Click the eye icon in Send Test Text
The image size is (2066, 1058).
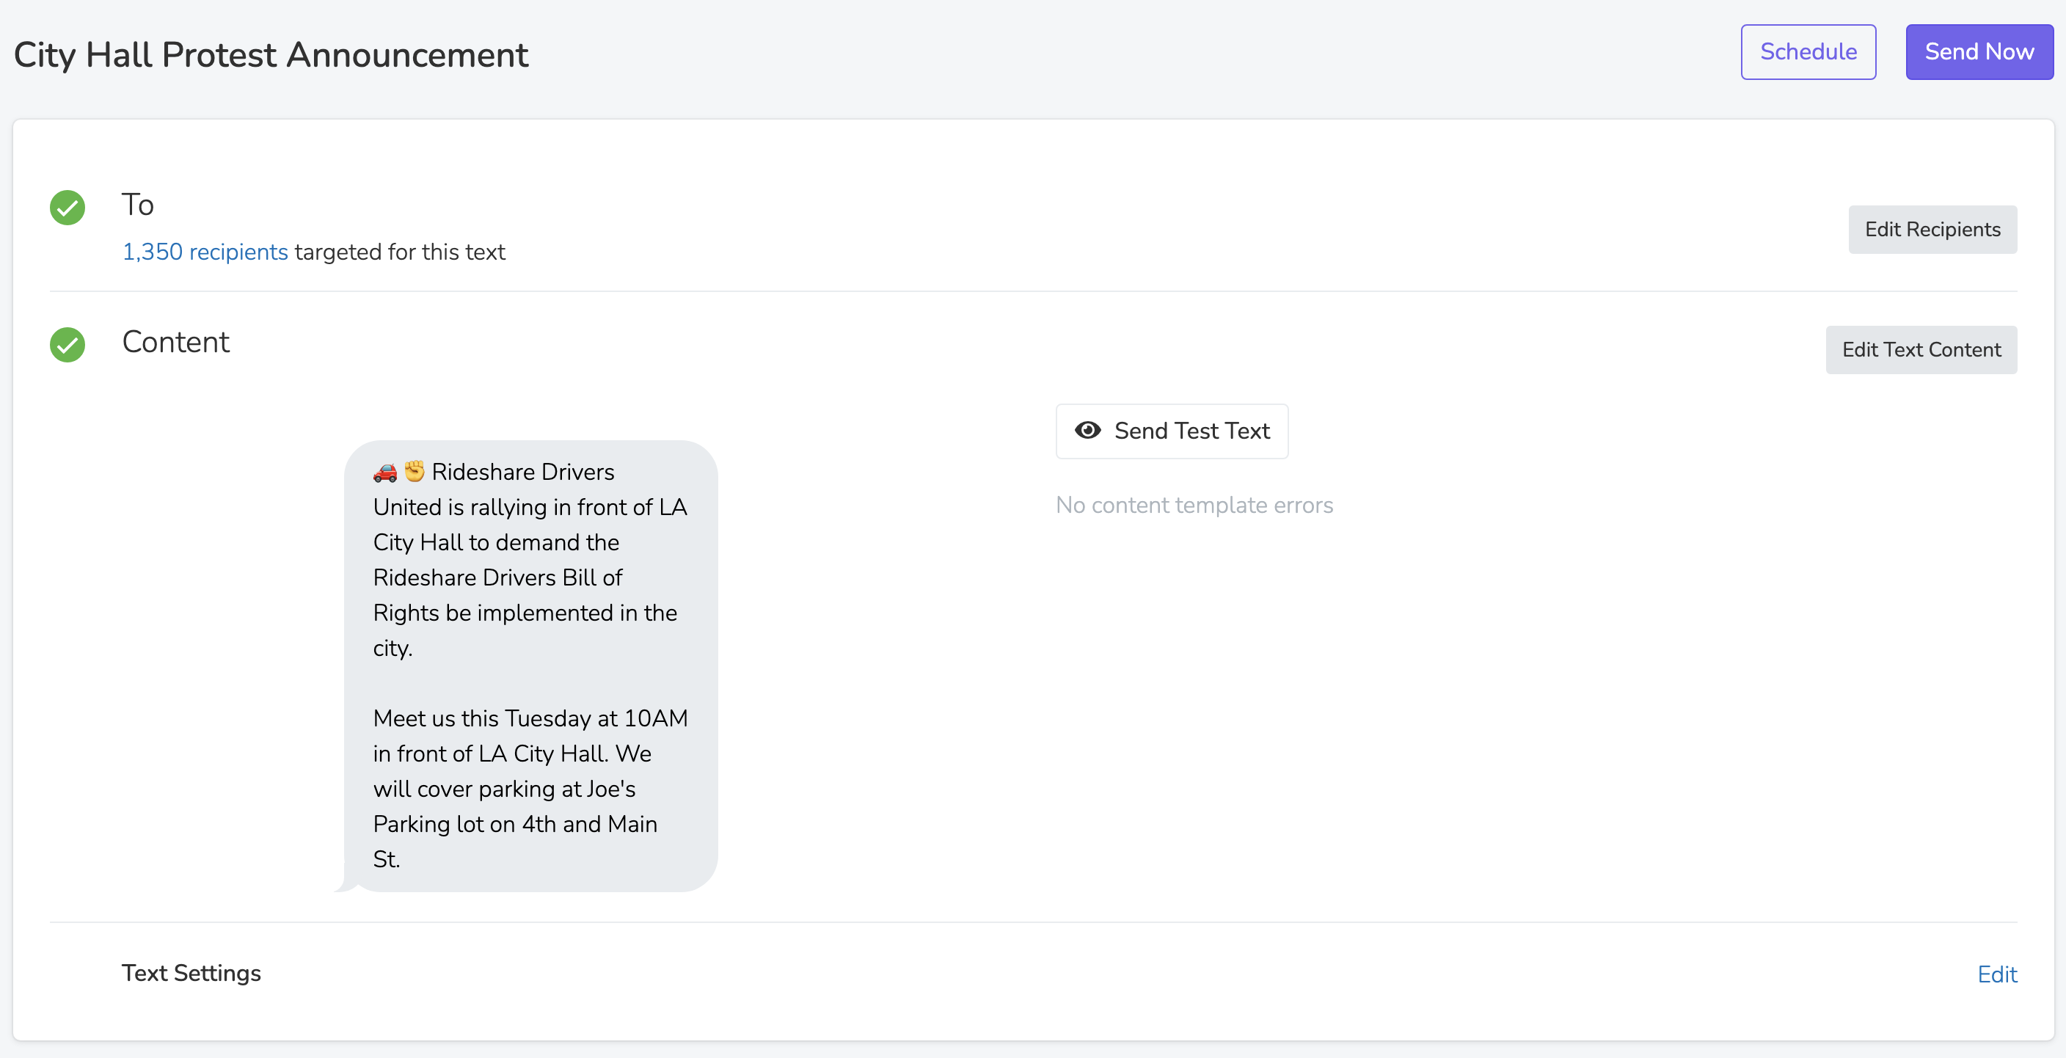coord(1087,431)
